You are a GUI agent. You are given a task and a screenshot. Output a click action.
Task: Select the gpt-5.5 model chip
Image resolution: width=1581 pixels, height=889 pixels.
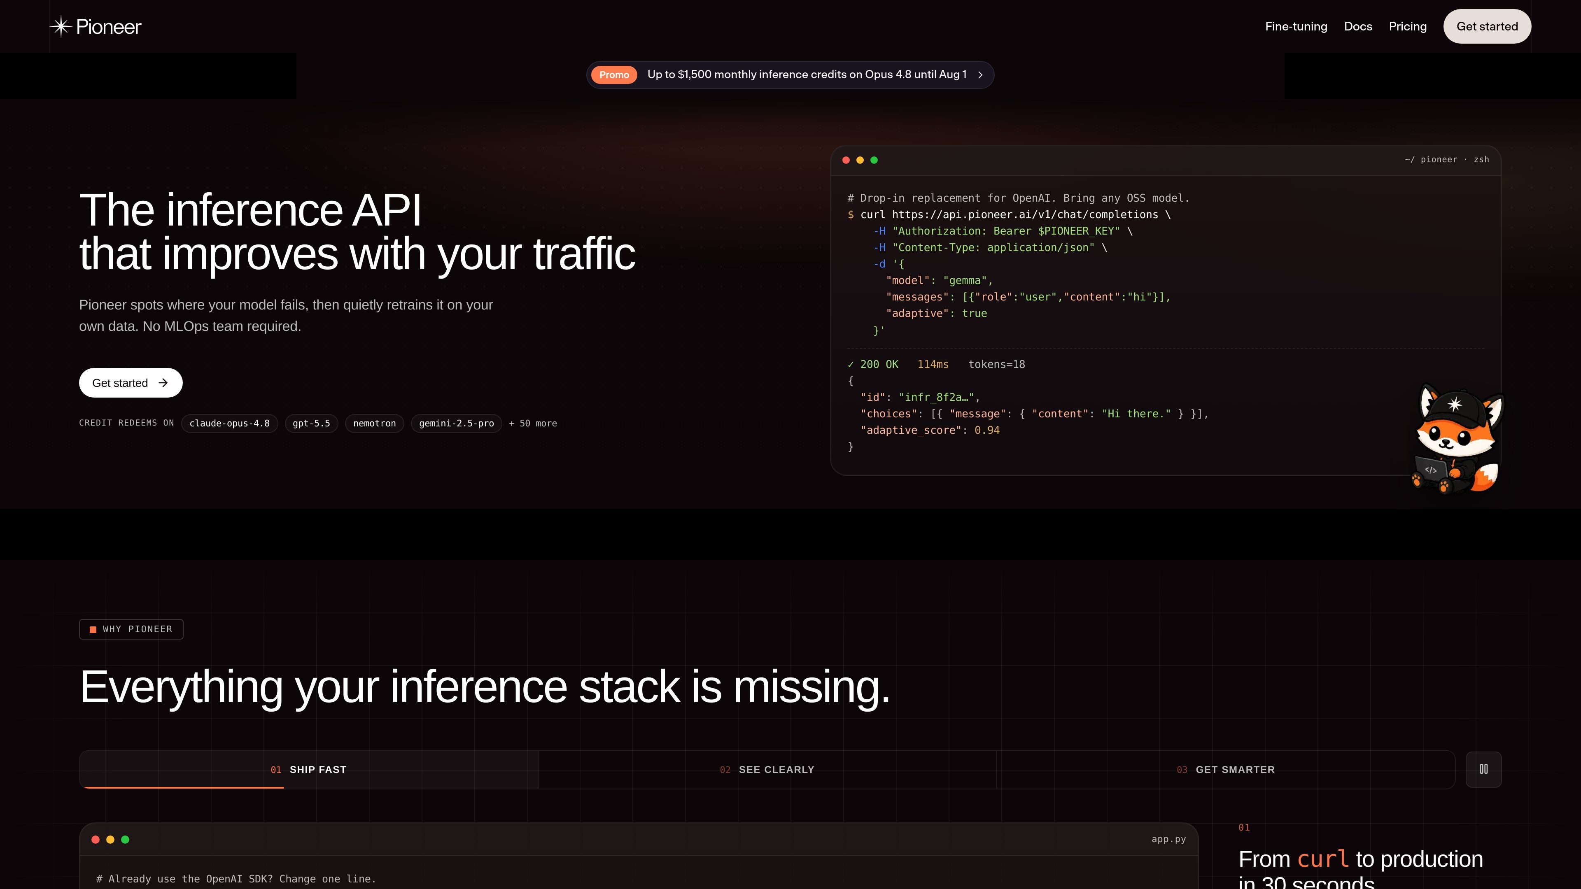311,424
